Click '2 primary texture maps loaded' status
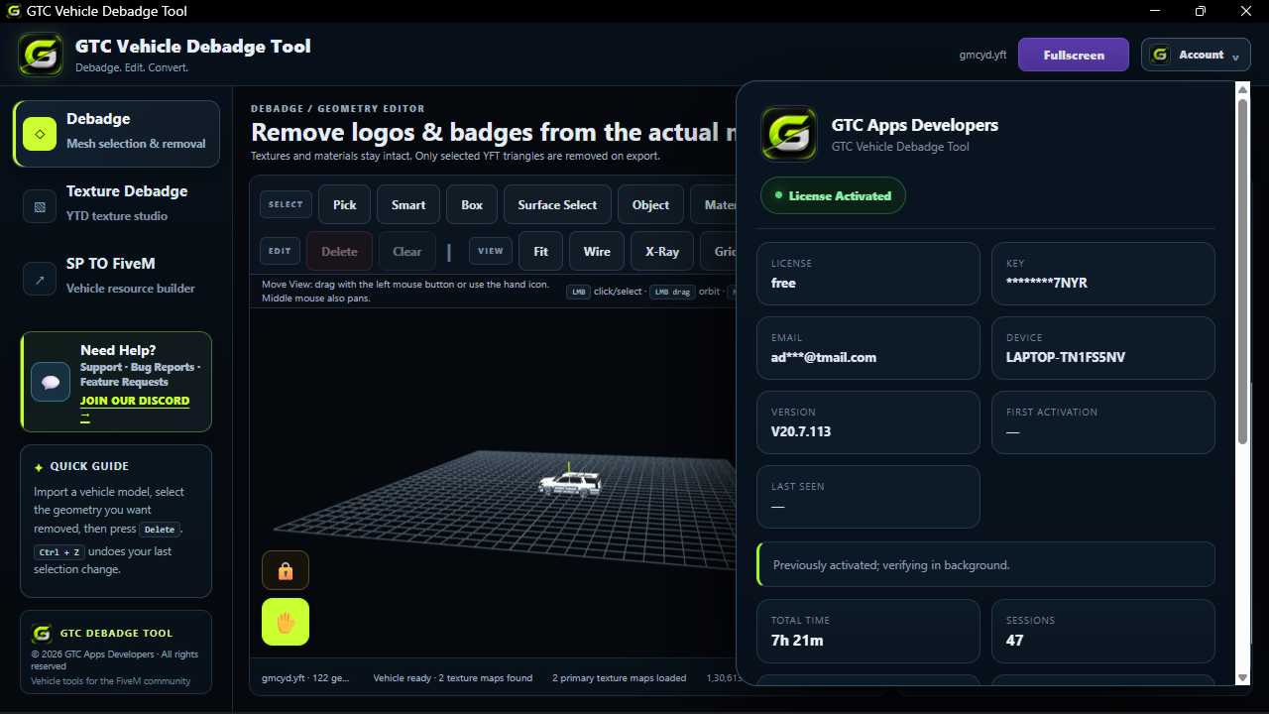The image size is (1269, 714). tap(620, 678)
